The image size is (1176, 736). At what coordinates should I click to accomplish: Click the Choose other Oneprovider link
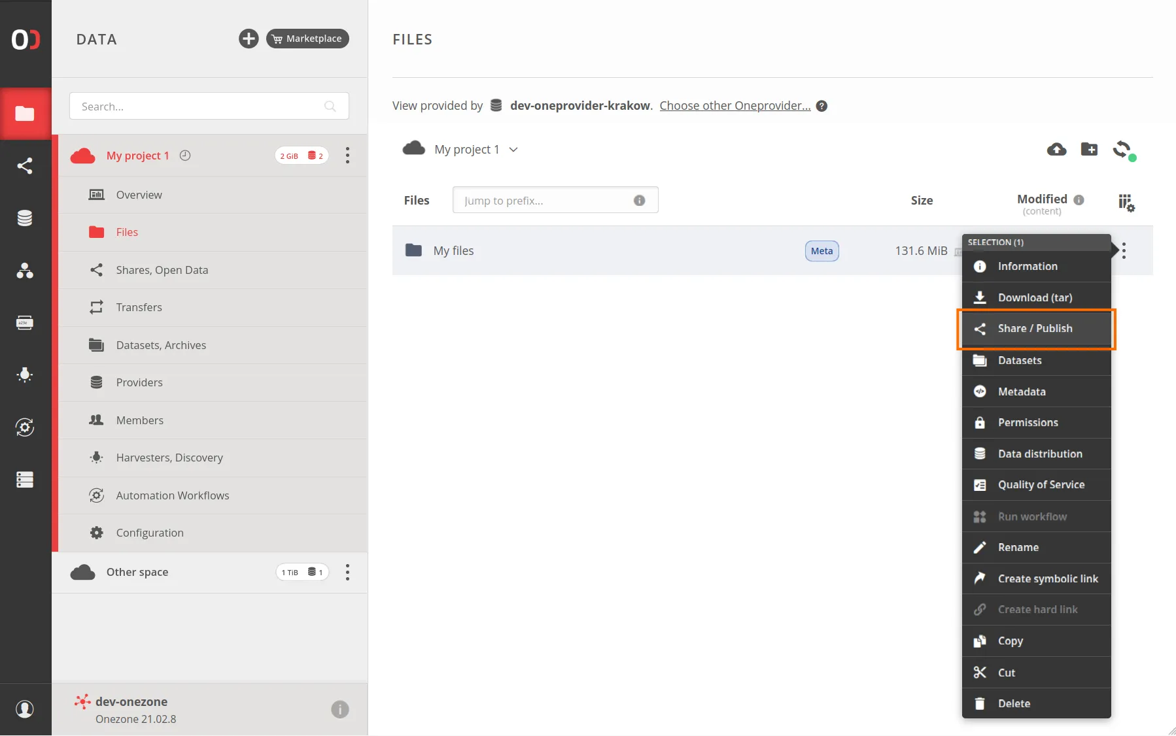tap(734, 105)
